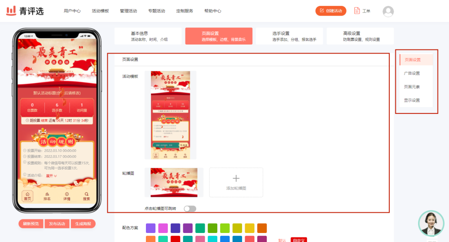
Task: Tap 搜索 search icon in phone preview
Action: pyautogui.click(x=87, y=196)
